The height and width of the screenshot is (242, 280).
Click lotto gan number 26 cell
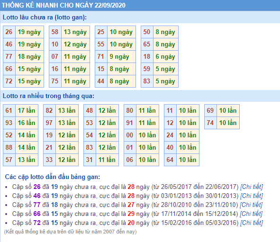(9, 32)
